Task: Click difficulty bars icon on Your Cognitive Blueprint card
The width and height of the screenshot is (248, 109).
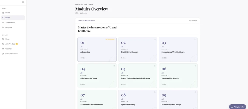Action: tap(162, 73)
